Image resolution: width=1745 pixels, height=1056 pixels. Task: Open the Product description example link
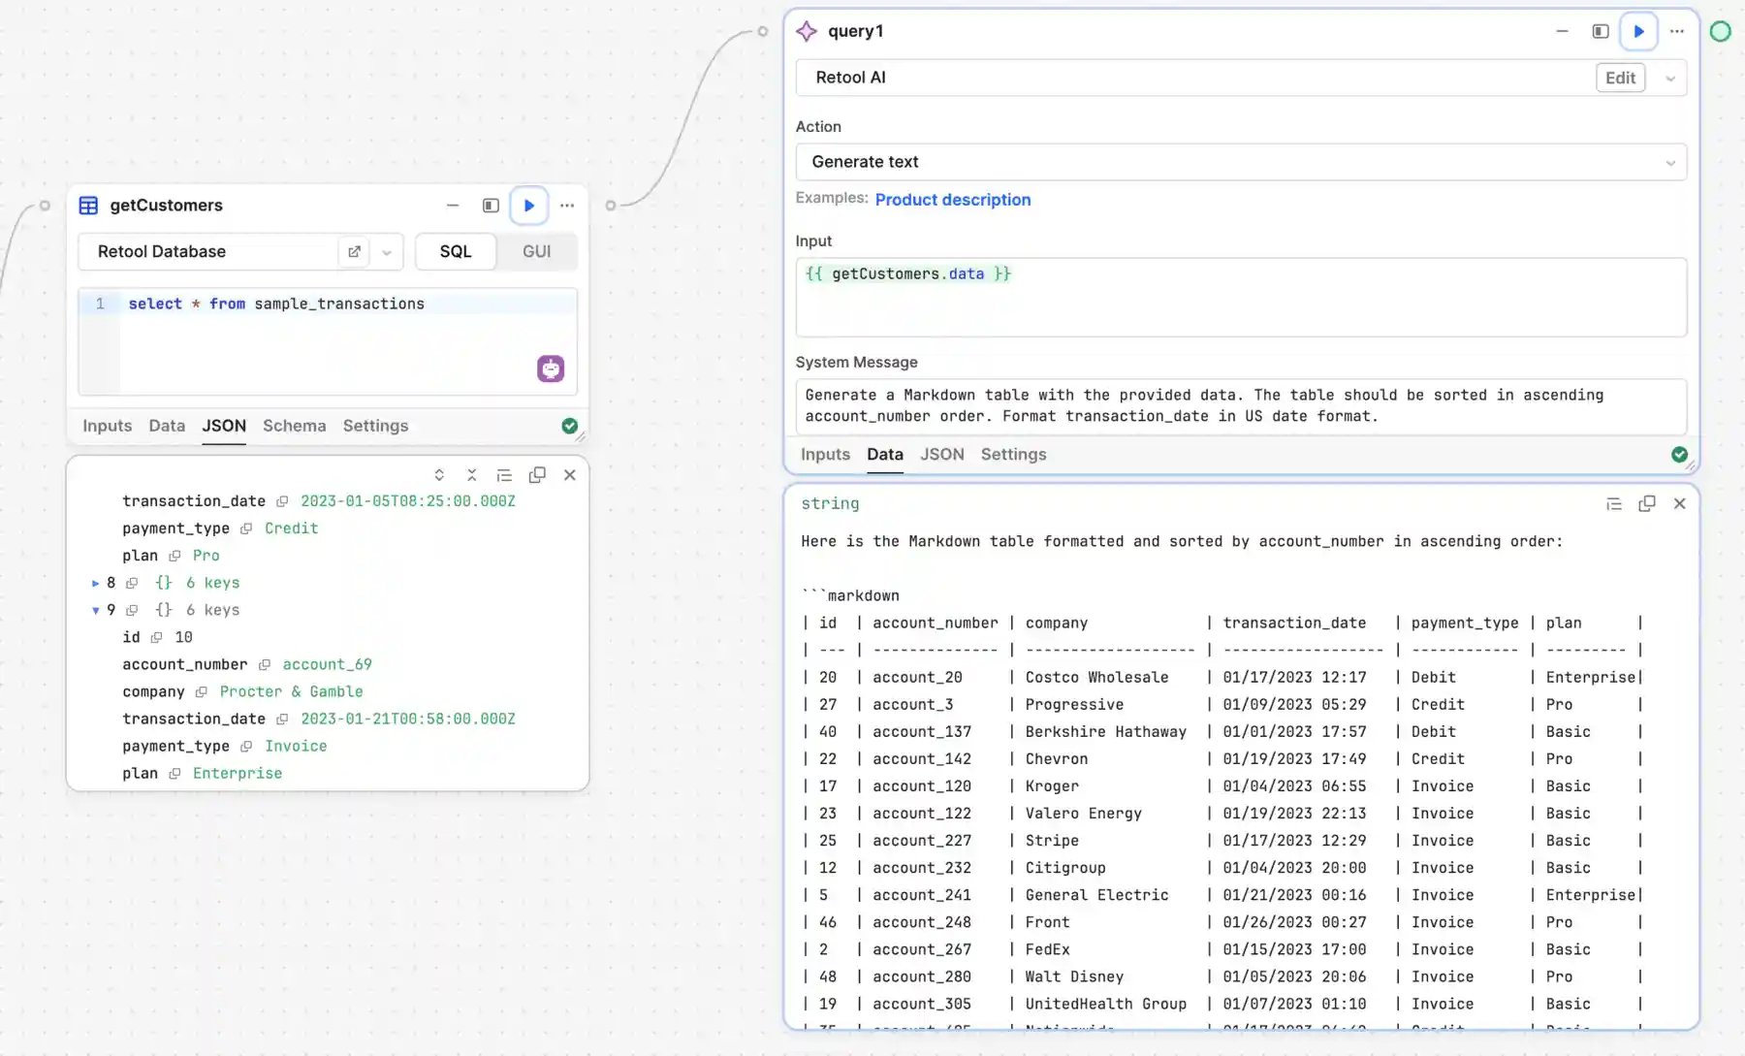point(952,200)
